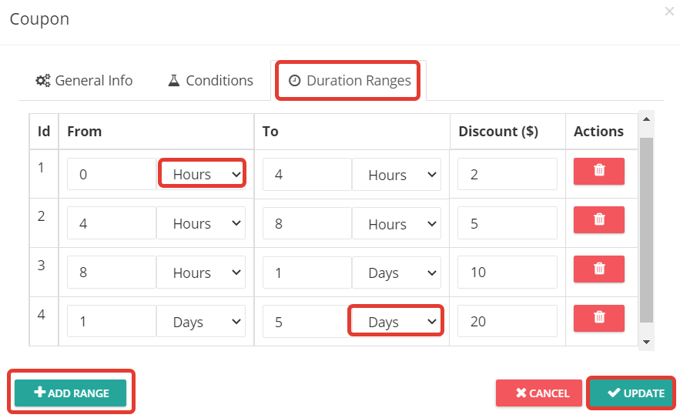The width and height of the screenshot is (680, 418).
Task: Click the Add Range button
Action: 71,393
